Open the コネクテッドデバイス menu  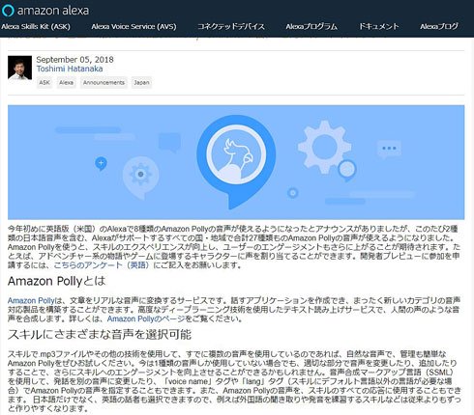[231, 26]
